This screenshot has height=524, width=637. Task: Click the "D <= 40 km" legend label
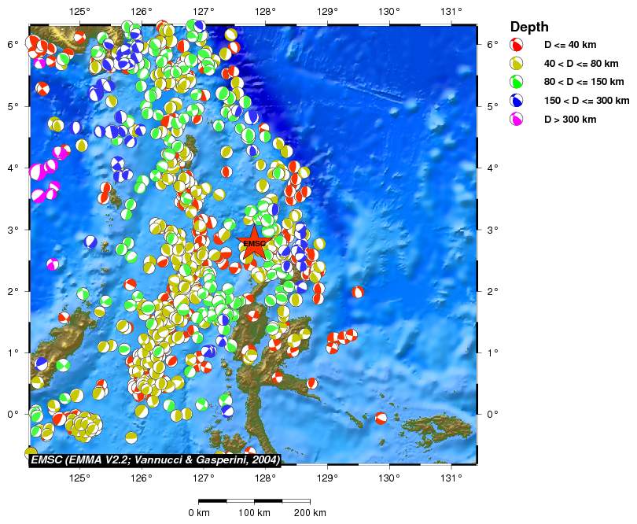571,44
